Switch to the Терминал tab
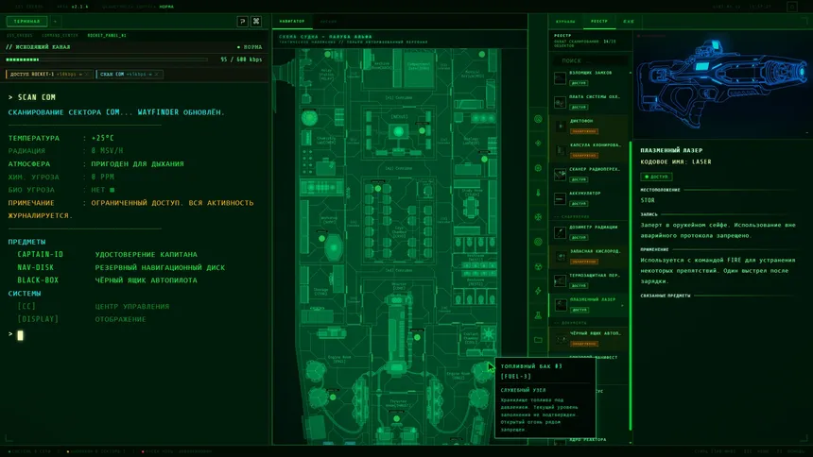Image resolution: width=813 pixels, height=457 pixels. coord(27,21)
